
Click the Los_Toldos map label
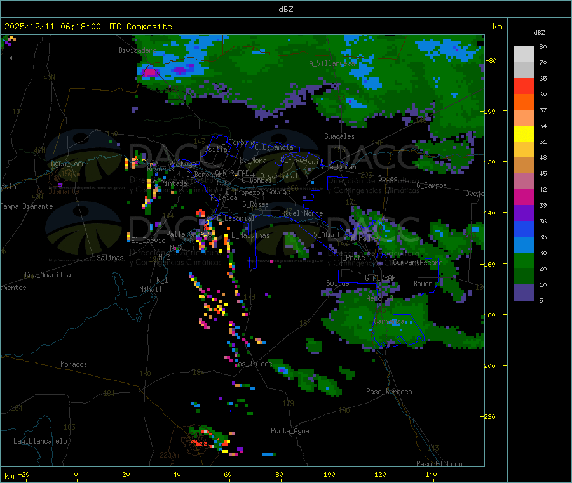coord(253,364)
